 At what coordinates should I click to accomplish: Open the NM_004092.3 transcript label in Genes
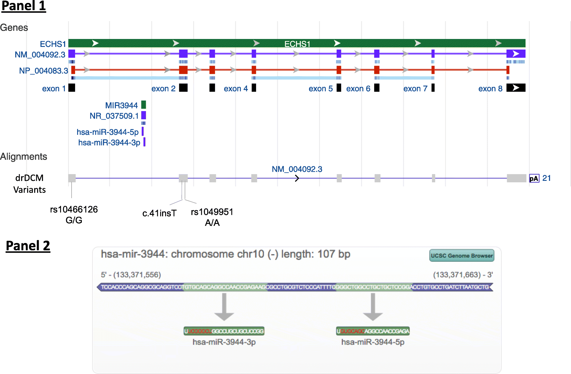(40, 55)
